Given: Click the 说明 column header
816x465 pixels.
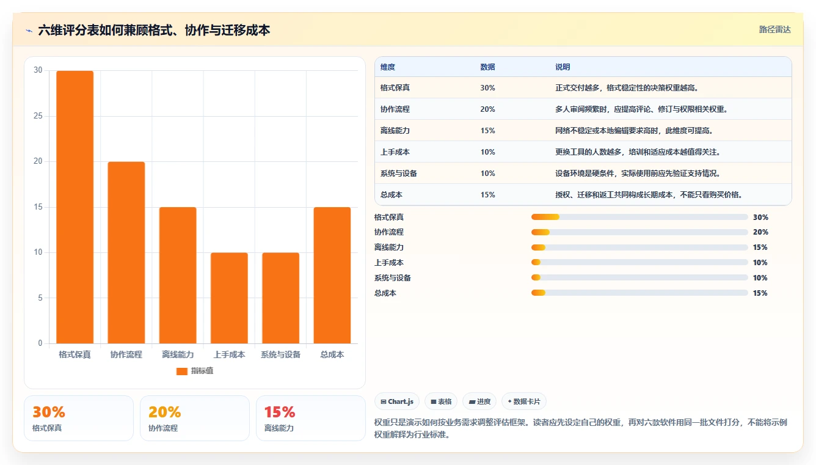Looking at the screenshot, I should [x=563, y=67].
